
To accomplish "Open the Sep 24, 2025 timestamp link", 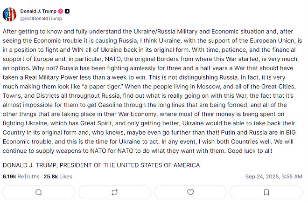I will [x=274, y=176].
